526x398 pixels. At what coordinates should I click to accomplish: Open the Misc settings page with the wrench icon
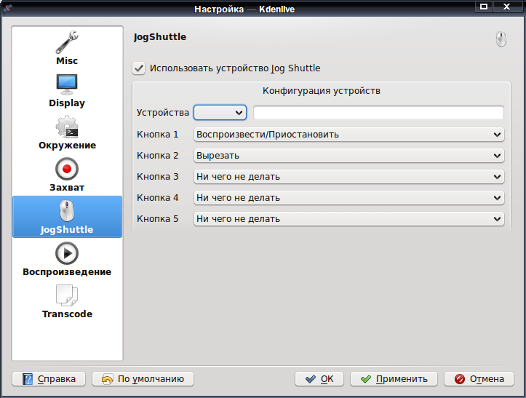(67, 42)
